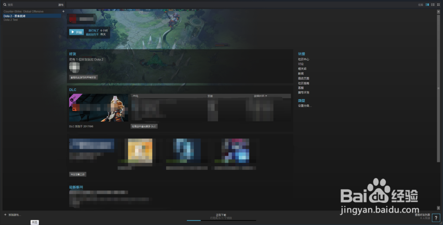Click the Browse Workshop button
Image resolution: width=443 pixels, height=225 pixels.
coord(78,174)
